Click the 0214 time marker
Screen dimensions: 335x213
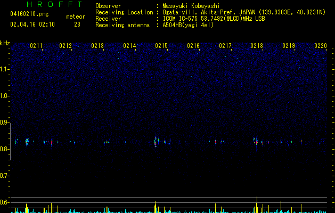129,46
